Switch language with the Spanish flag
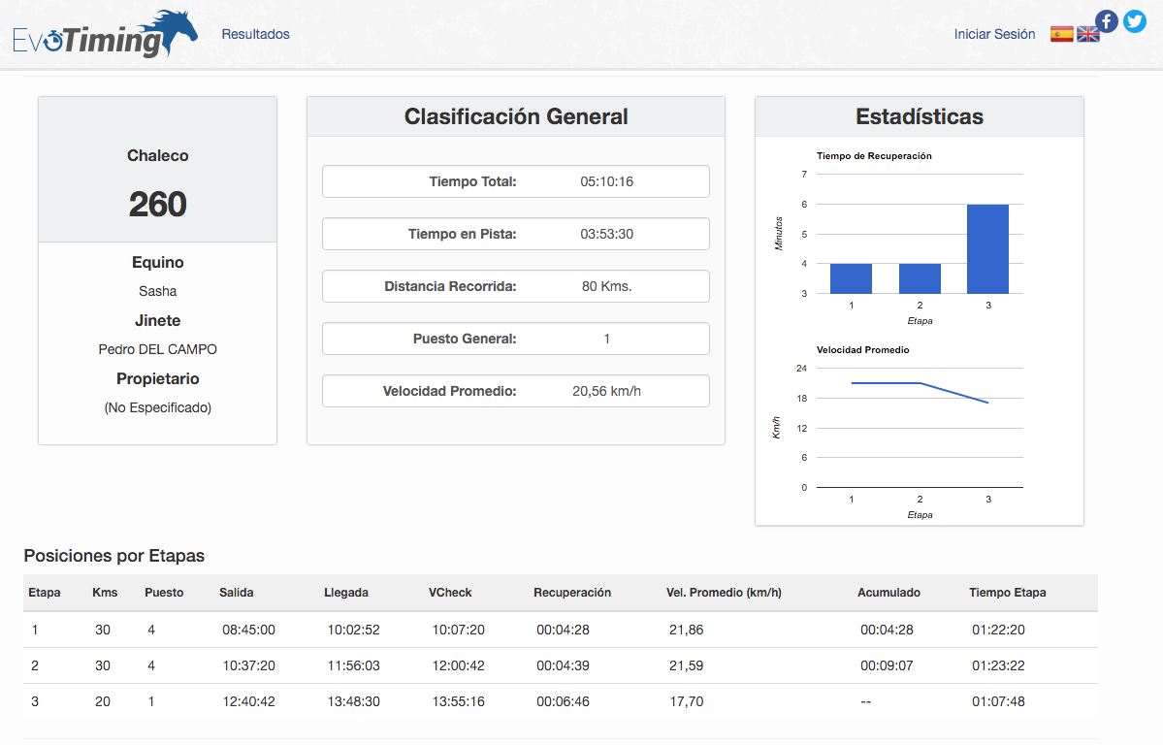This screenshot has width=1163, height=745. [x=1061, y=34]
